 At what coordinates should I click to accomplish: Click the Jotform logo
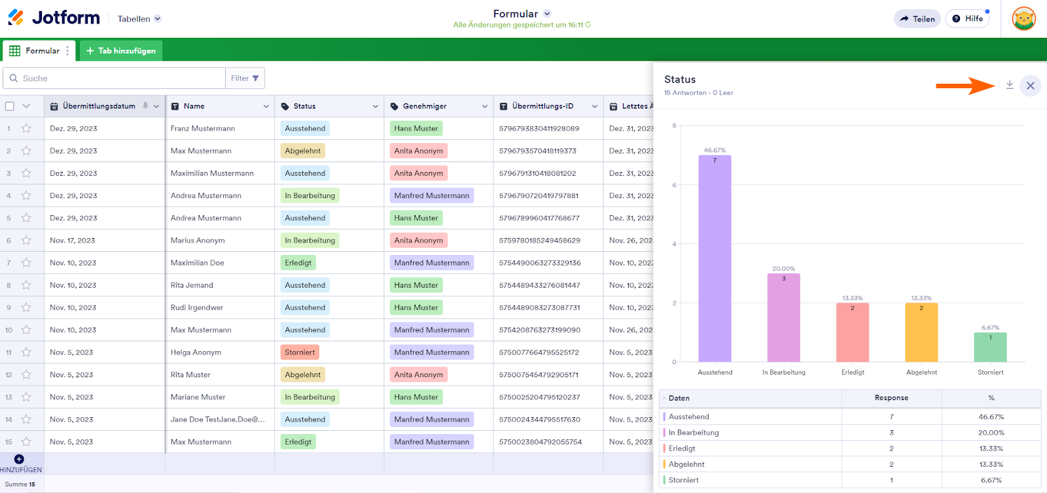(x=54, y=18)
